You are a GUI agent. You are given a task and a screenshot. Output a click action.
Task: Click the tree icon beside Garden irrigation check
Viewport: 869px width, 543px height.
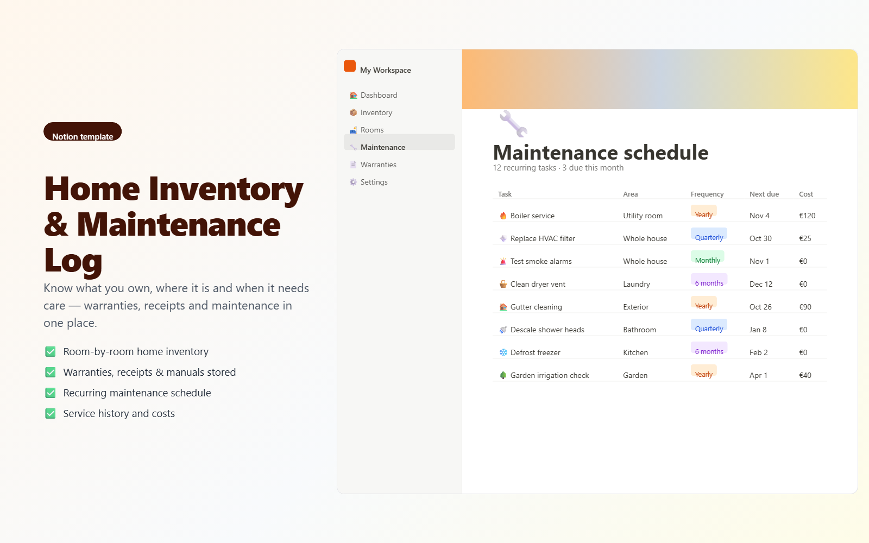(x=503, y=375)
